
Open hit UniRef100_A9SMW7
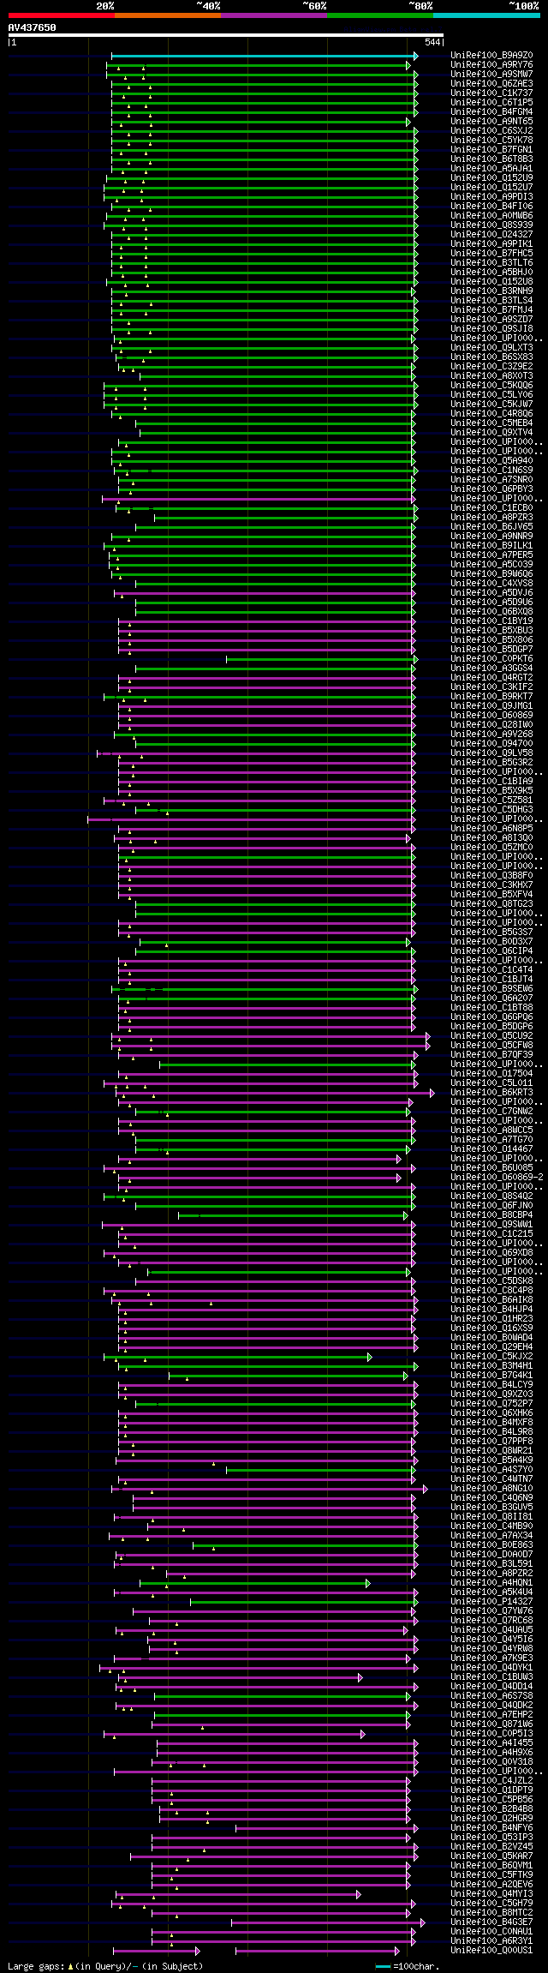click(491, 75)
